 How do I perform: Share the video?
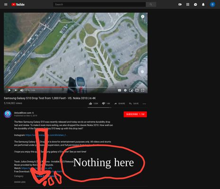tap(120, 103)
